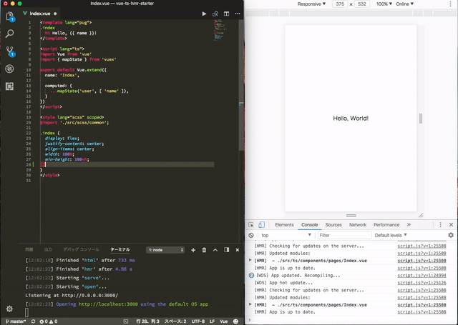Expand the first [HMR] Index.vue console entry

point(250,260)
